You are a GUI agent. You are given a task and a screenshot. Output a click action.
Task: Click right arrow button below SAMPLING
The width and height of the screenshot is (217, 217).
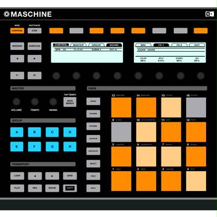(x=34, y=58)
